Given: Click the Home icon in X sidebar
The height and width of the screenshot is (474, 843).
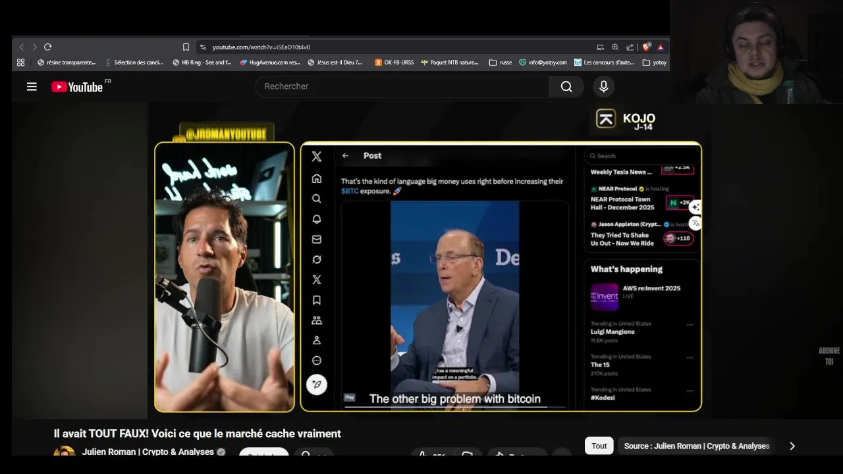Looking at the screenshot, I should pyautogui.click(x=317, y=178).
